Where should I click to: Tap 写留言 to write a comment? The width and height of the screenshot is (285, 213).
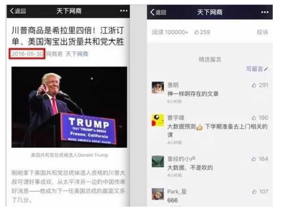(257, 69)
